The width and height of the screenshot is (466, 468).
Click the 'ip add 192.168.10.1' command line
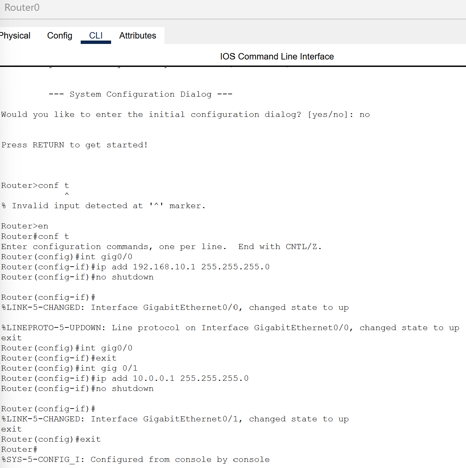pyautogui.click(x=135, y=267)
